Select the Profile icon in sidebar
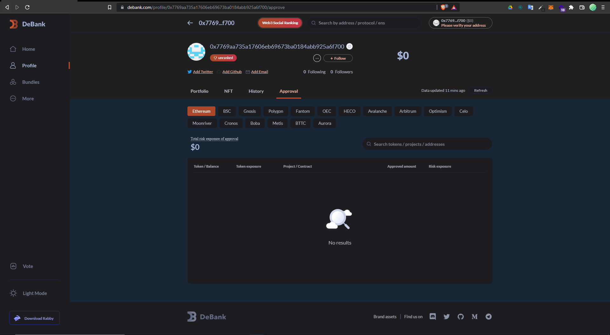 (x=13, y=65)
